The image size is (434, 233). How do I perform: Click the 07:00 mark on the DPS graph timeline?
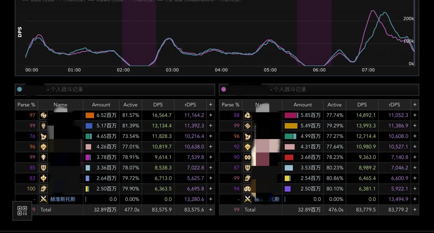coord(368,70)
